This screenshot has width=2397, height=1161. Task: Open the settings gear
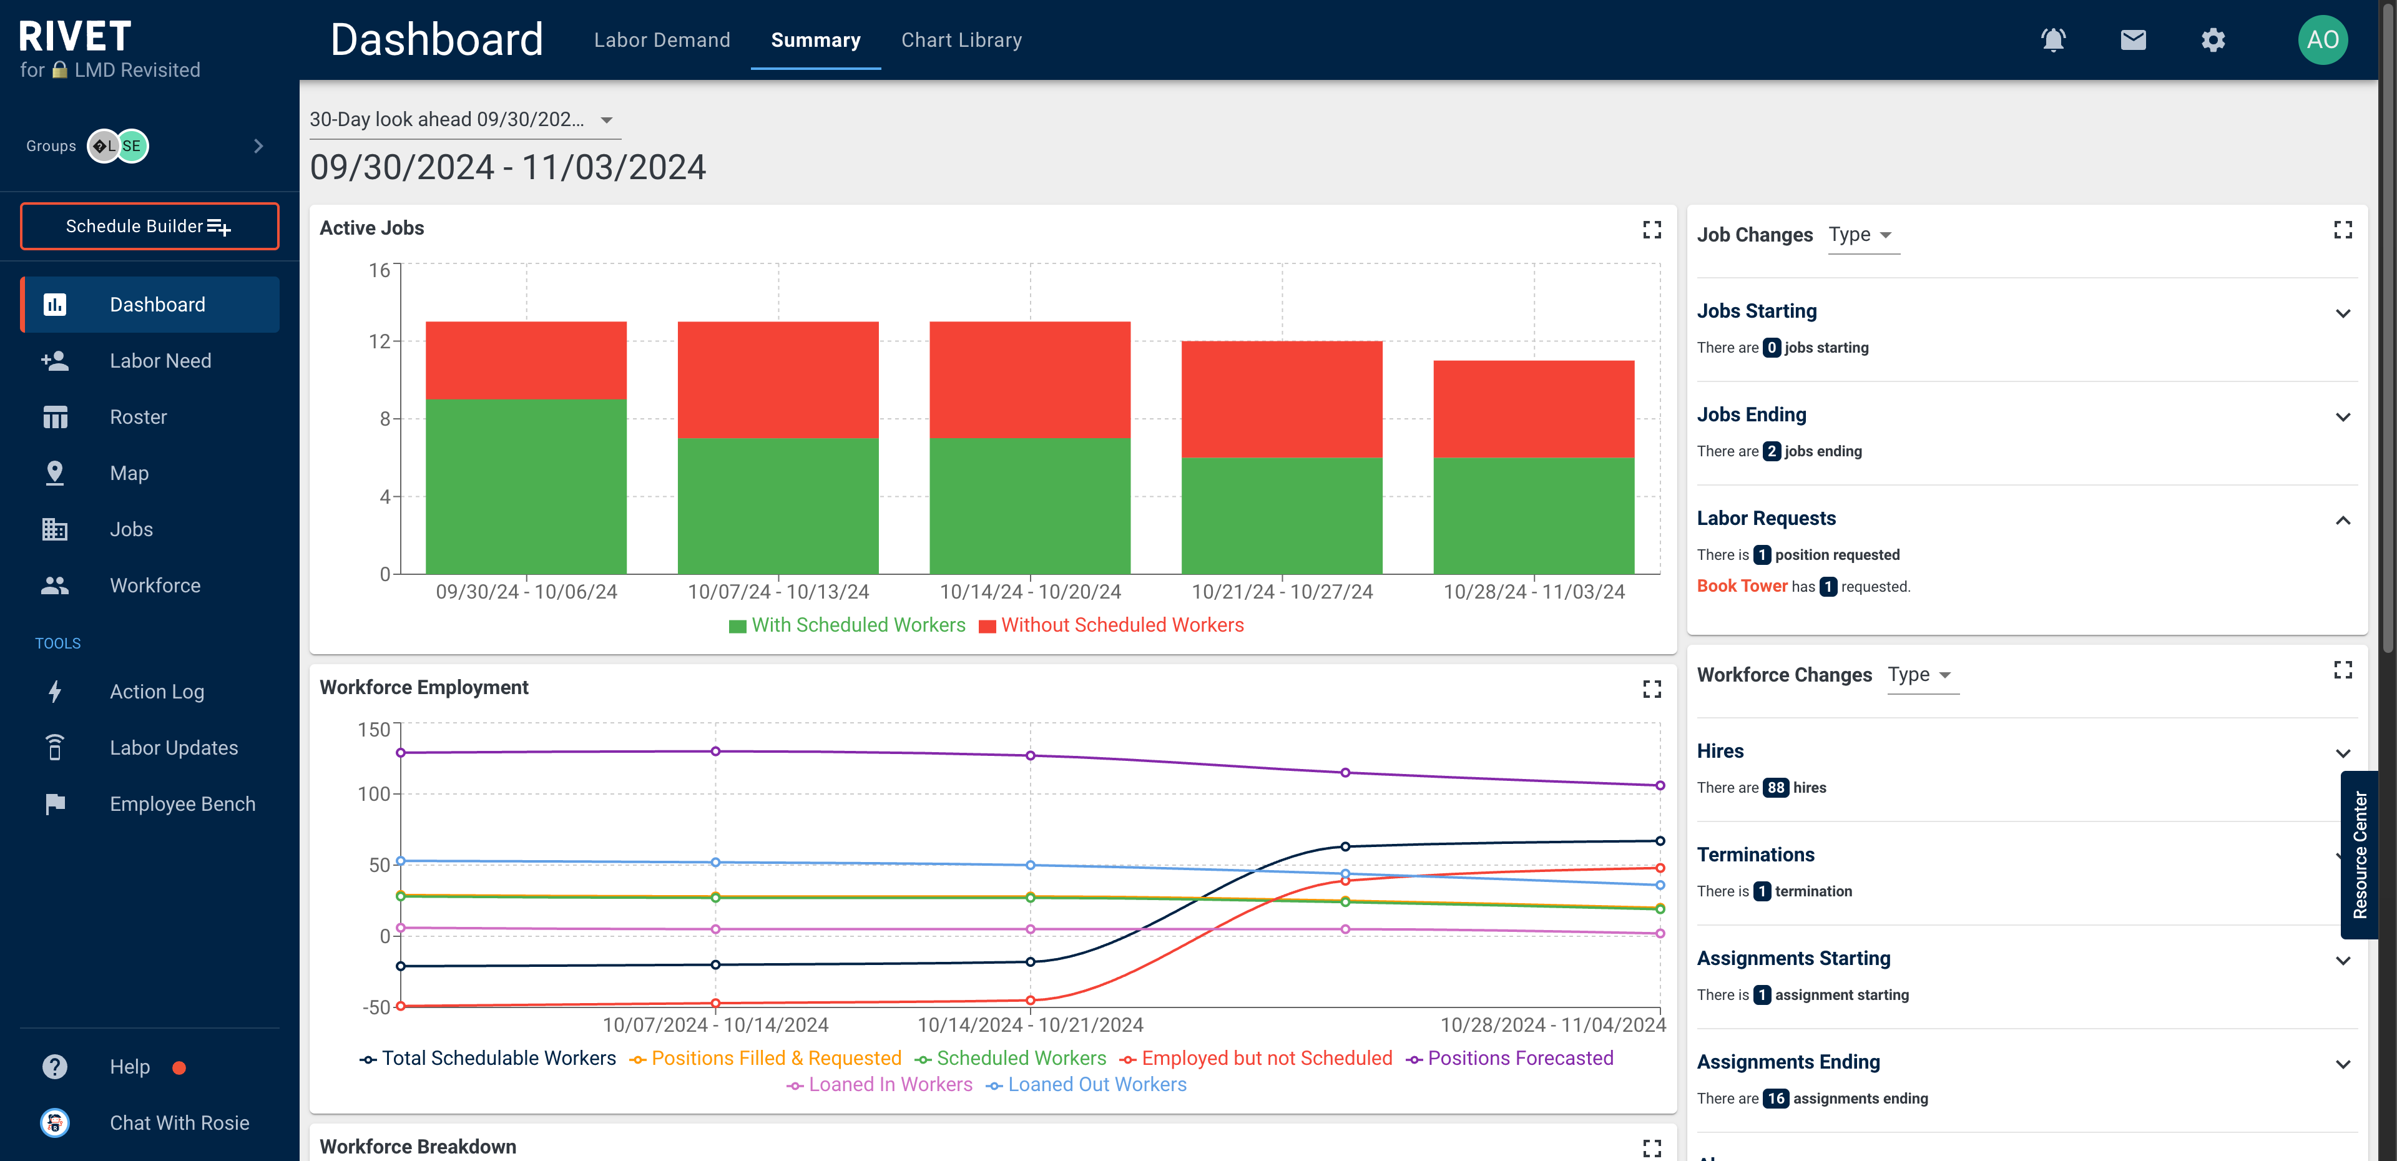pyautogui.click(x=2213, y=40)
